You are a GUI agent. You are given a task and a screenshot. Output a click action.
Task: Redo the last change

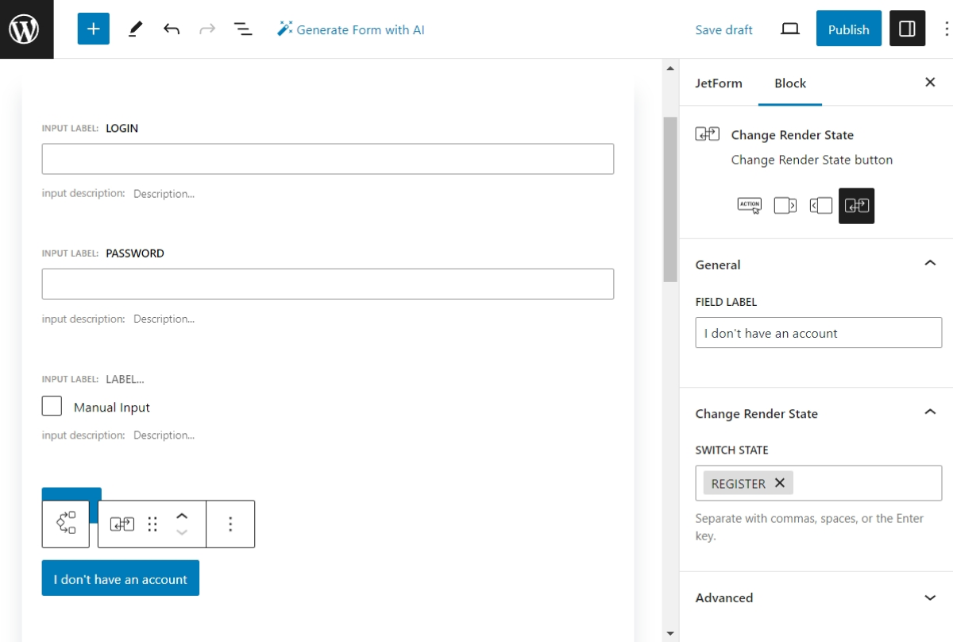tap(207, 29)
